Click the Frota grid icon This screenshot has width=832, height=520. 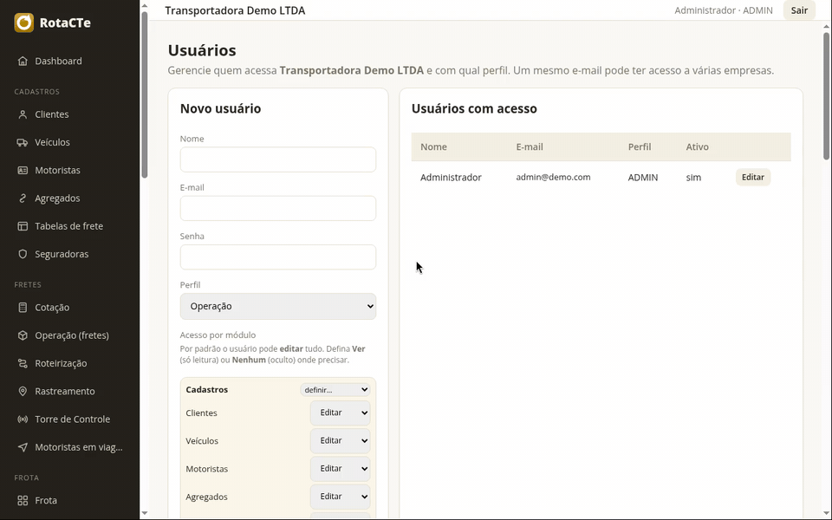coord(23,500)
